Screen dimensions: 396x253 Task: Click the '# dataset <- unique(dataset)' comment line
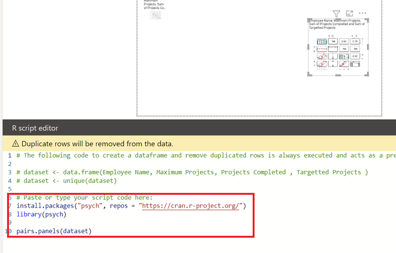pyautogui.click(x=67, y=181)
